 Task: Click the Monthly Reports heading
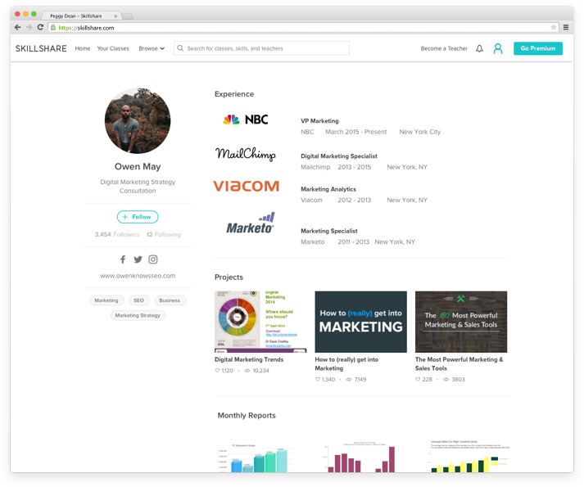pos(247,416)
